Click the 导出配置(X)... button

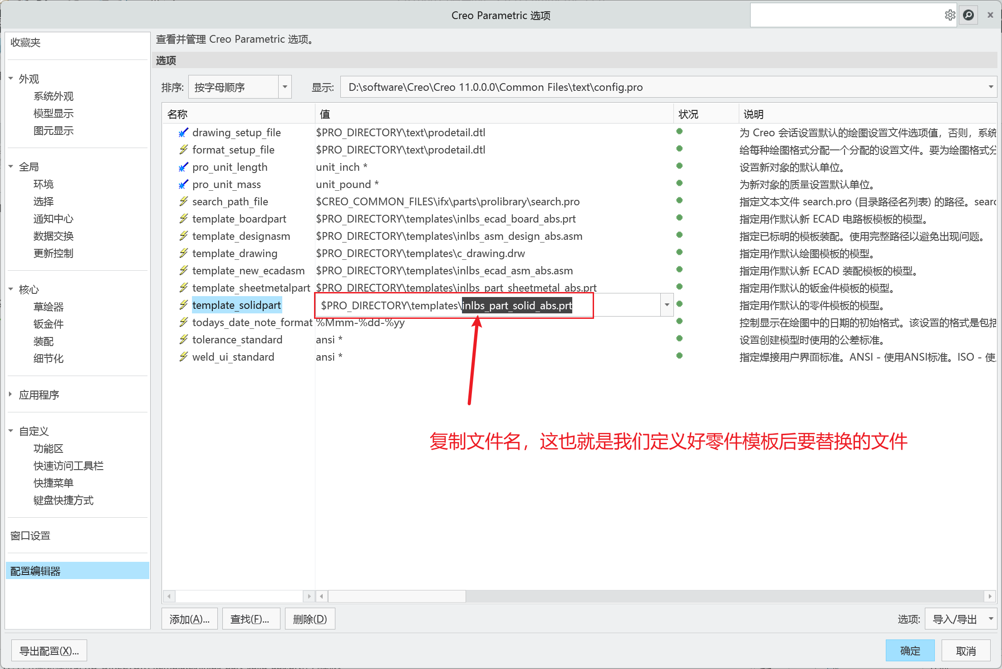(x=49, y=651)
